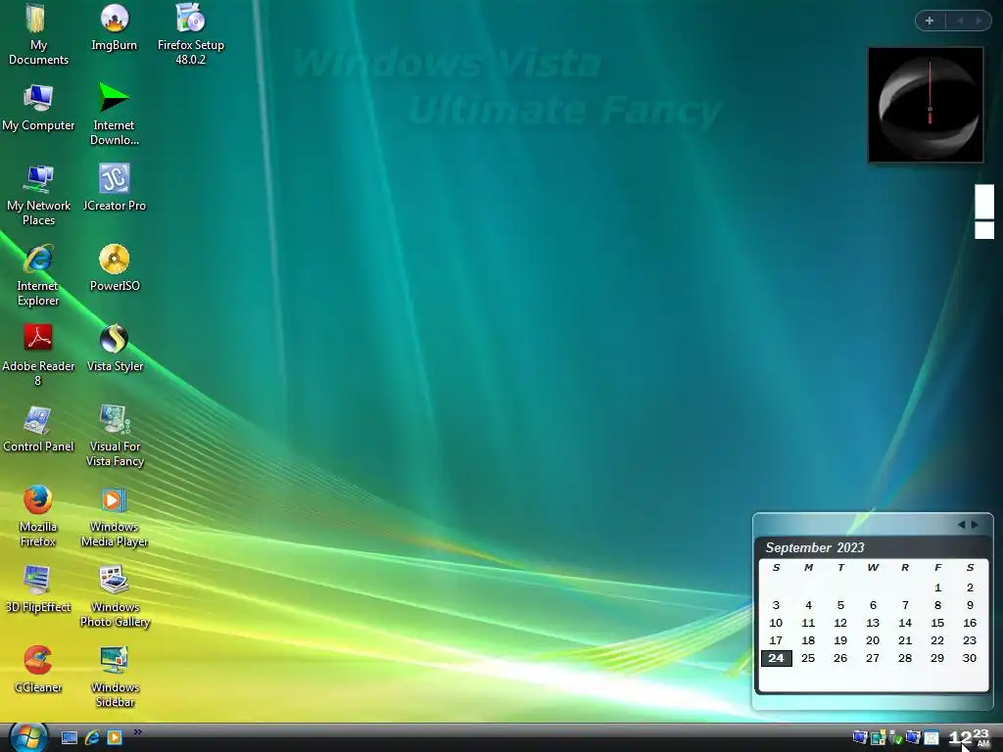The height and width of the screenshot is (752, 1003).
Task: Select the highlighted date 24 in calendar
Action: [x=777, y=658]
